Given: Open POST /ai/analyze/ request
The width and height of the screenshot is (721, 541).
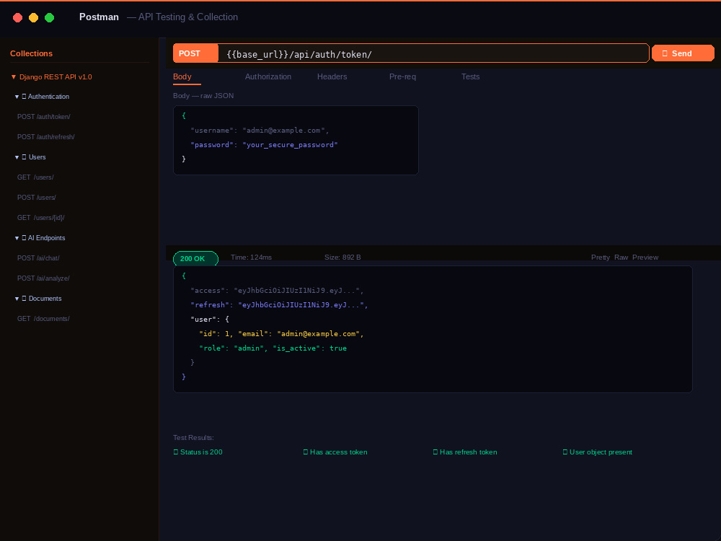Looking at the screenshot, I should tap(43, 278).
